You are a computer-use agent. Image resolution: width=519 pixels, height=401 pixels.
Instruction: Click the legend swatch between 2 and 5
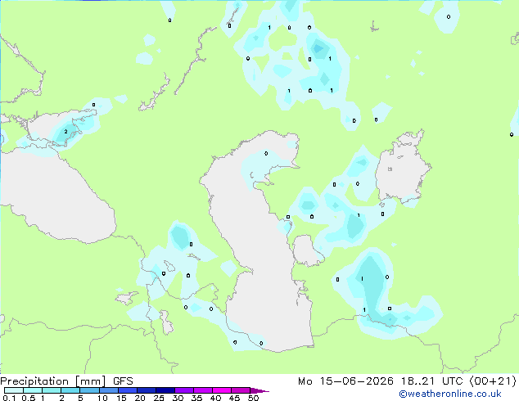tap(70, 390)
